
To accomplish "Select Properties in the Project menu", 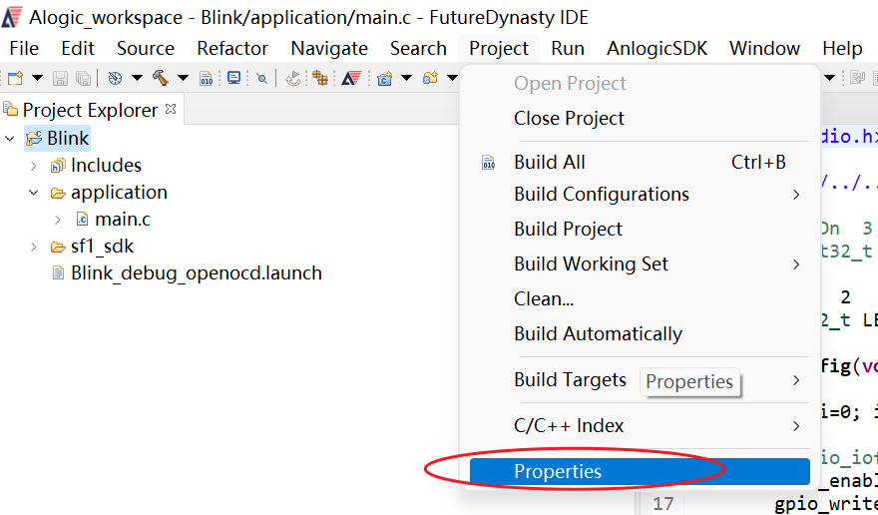I will click(640, 472).
